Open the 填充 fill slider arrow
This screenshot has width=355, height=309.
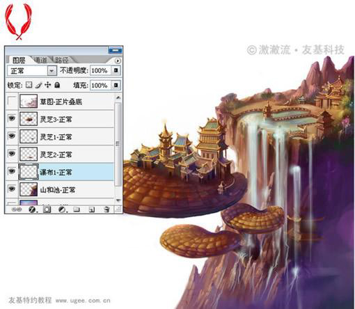tap(116, 85)
